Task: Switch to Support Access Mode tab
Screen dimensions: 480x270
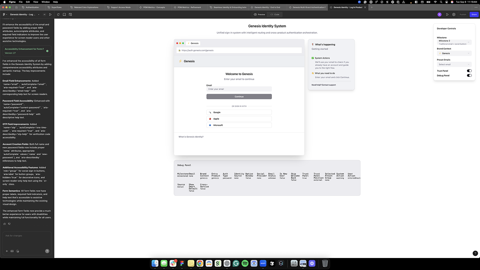Action: tap(120, 7)
